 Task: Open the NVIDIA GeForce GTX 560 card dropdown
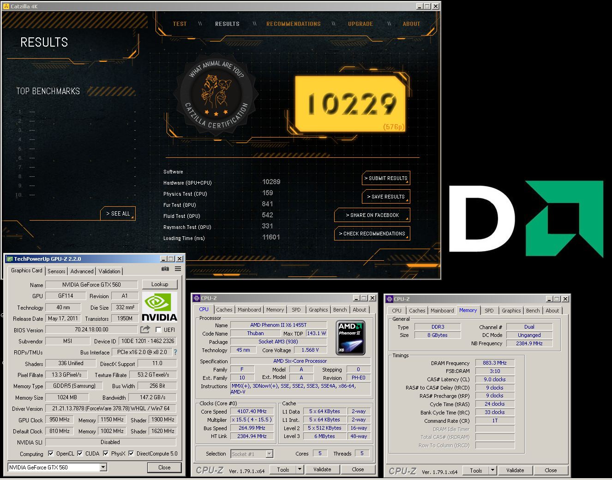(x=103, y=468)
